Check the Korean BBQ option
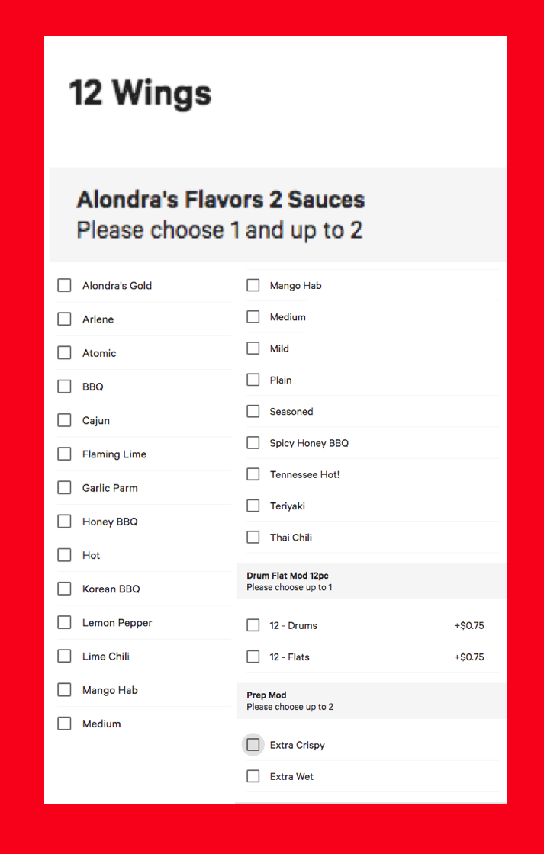Image resolution: width=544 pixels, height=854 pixels. (65, 589)
